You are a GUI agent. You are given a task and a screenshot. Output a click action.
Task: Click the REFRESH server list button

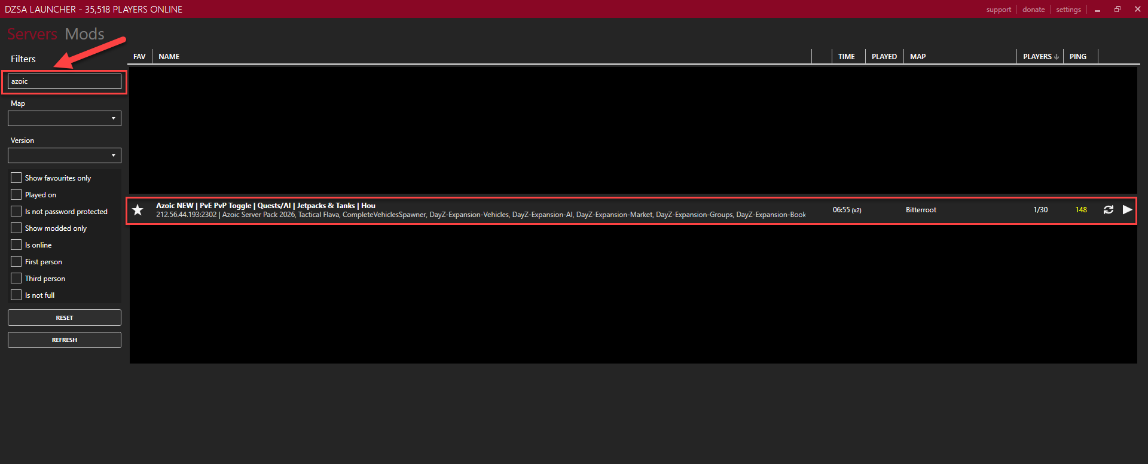[65, 340]
